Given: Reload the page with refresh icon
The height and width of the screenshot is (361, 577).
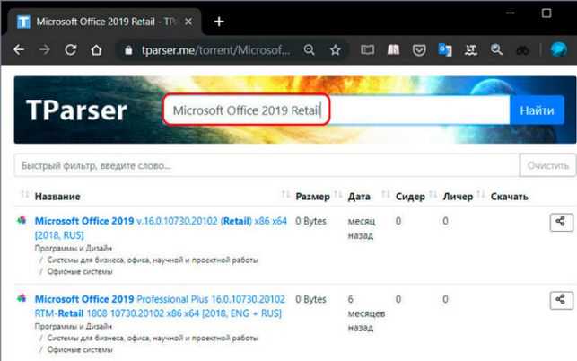Looking at the screenshot, I should coord(70,49).
